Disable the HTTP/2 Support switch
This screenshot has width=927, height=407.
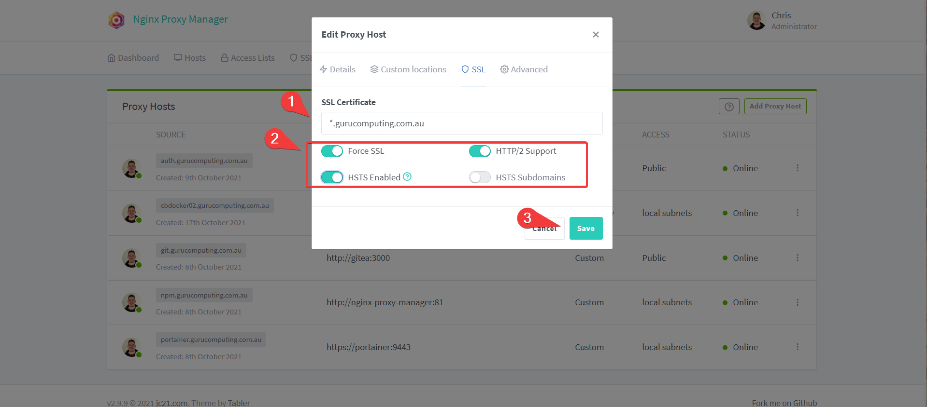click(x=480, y=151)
